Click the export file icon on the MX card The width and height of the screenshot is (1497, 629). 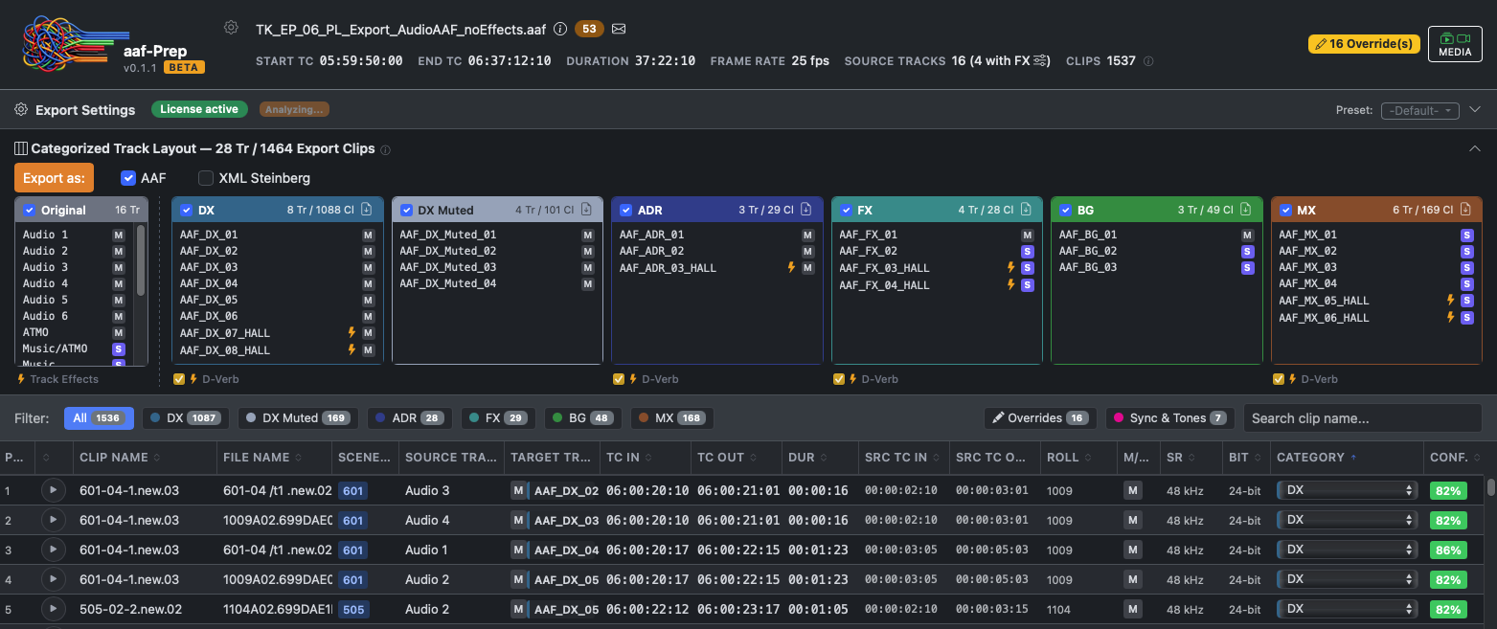pos(1465,210)
